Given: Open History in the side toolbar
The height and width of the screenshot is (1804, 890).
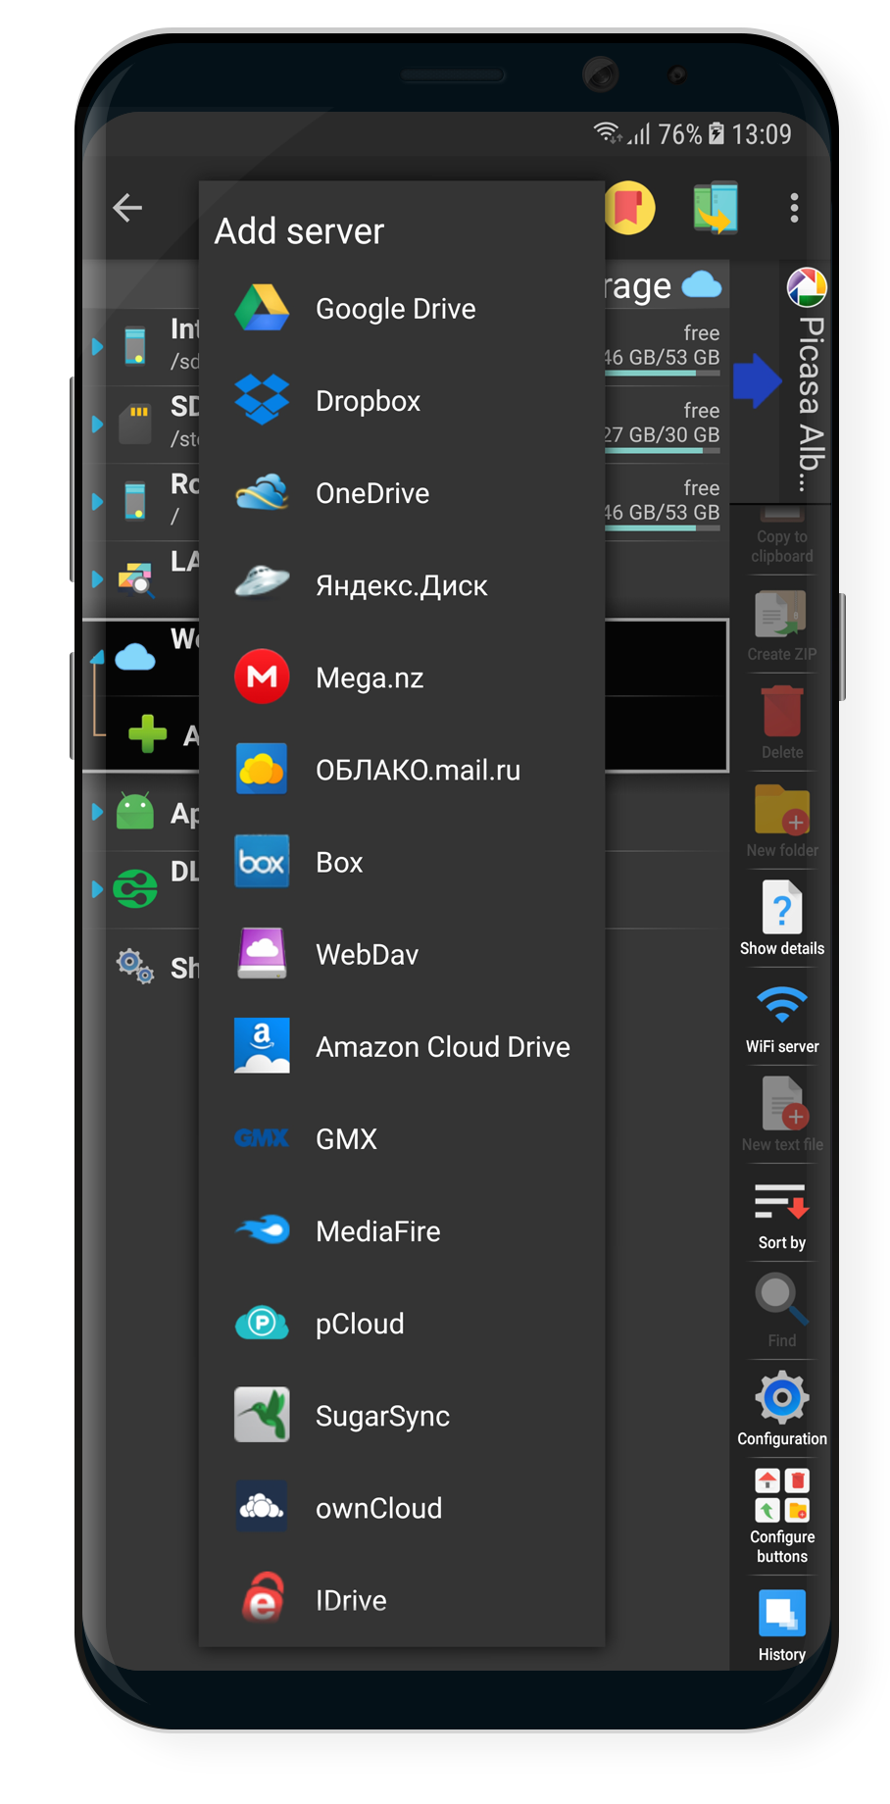Looking at the screenshot, I should point(782,1627).
